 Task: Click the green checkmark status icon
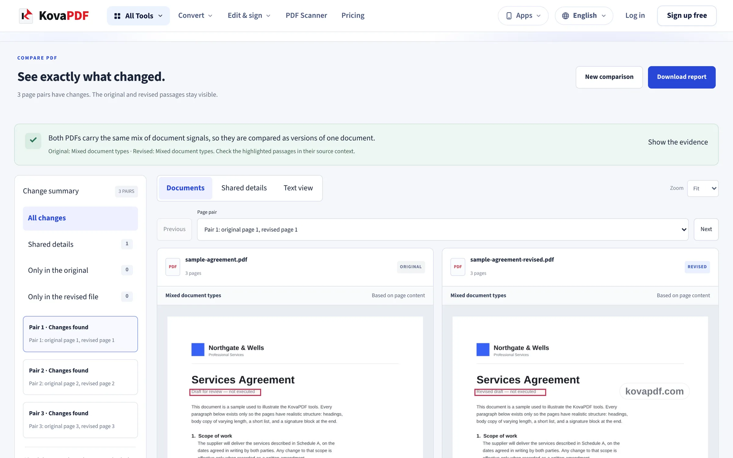33,141
